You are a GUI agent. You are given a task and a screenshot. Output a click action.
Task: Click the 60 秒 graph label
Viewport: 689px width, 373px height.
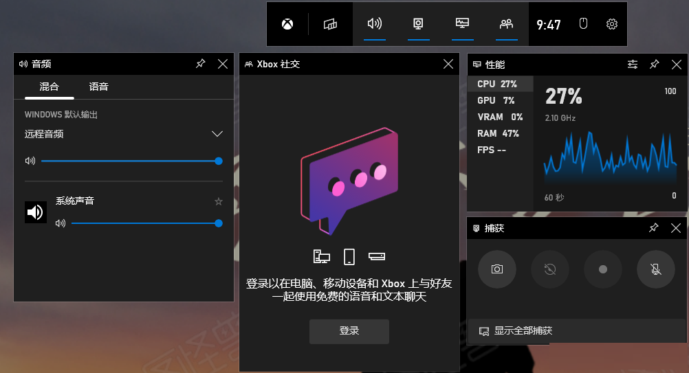pos(554,197)
